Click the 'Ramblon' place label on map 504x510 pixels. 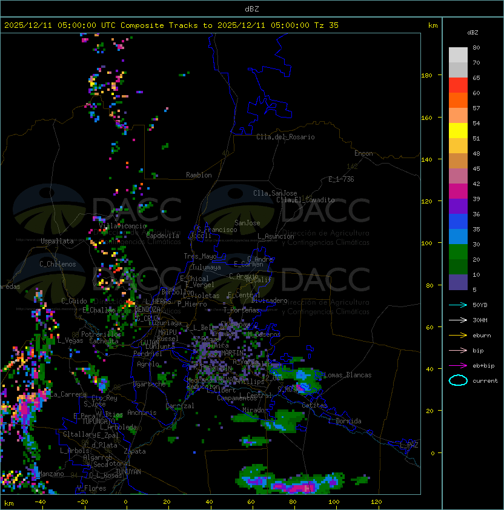click(x=199, y=175)
